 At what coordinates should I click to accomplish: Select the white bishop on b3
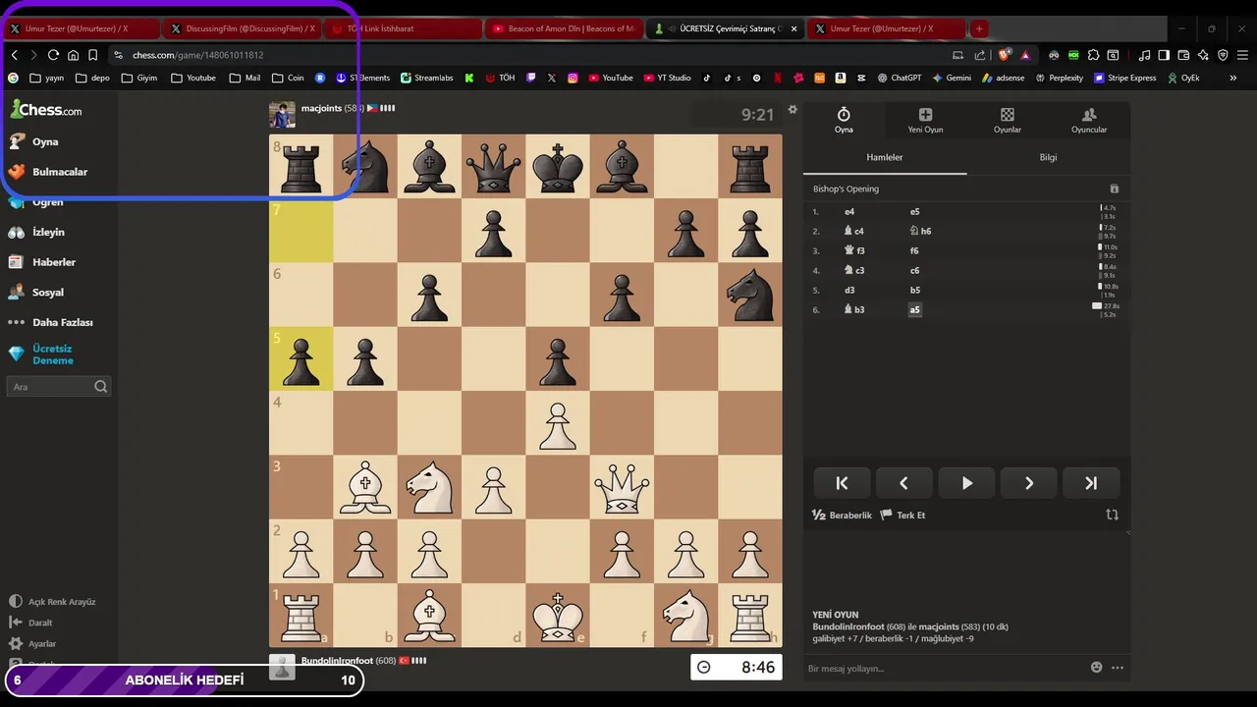[365, 488]
